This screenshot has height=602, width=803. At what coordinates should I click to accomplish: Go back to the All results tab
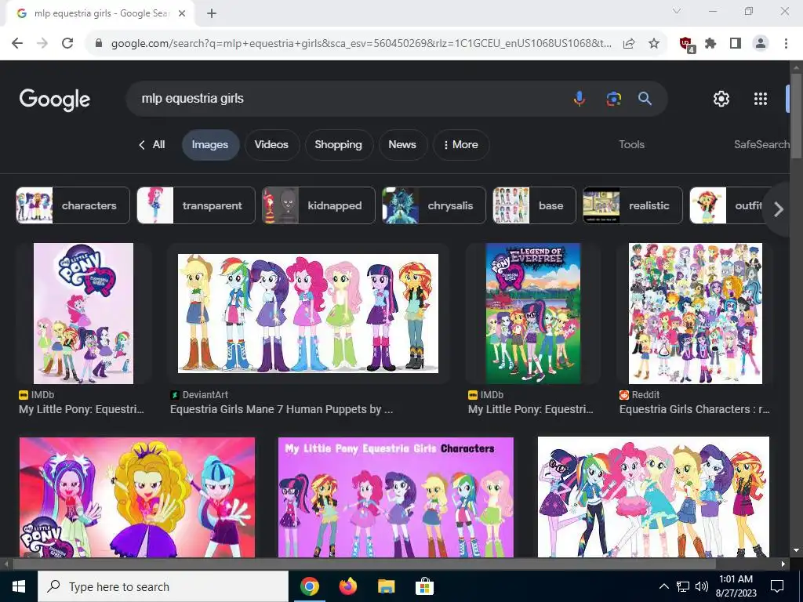coord(152,145)
